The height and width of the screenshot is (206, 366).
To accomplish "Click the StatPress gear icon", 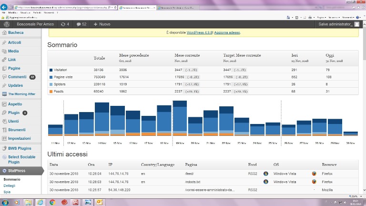I will click(4, 171).
